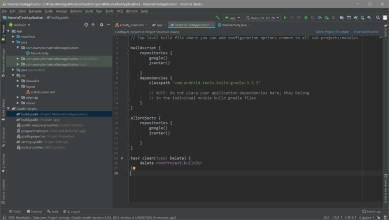Screen dimensions: 389x220
Task: Collapse the Gradle Scripts node
Action: click(9, 109)
